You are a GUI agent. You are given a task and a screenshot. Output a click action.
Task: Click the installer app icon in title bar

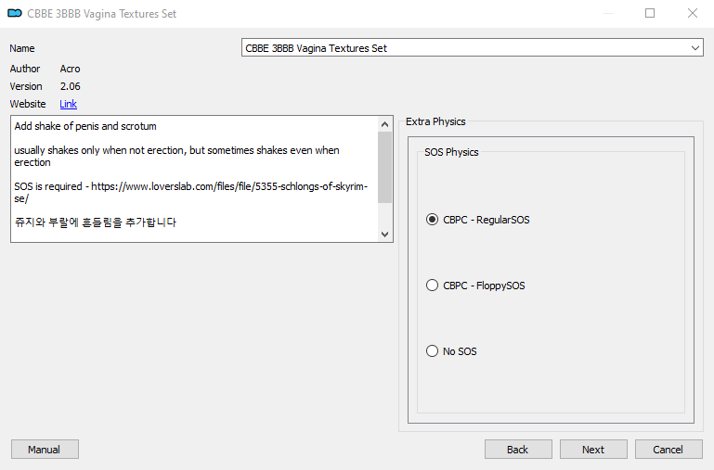(x=15, y=13)
